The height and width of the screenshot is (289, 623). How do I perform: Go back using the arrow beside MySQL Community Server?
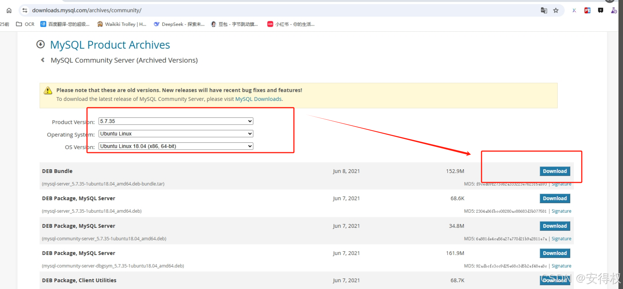[x=43, y=60]
